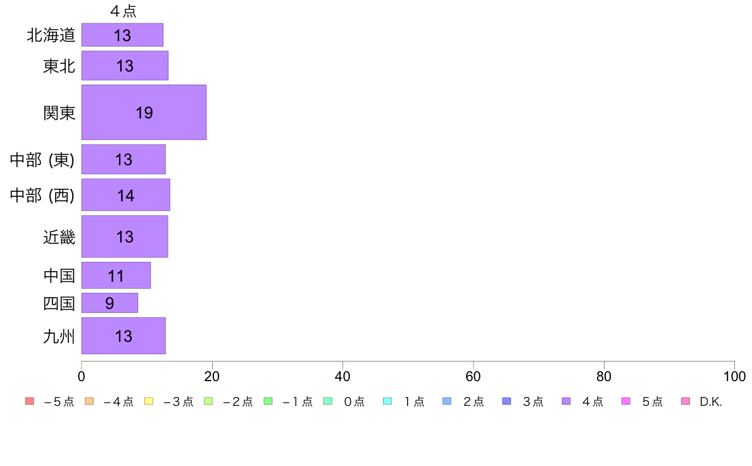Click the 1点 cyan legend swatch
Screen dimensions: 752x466
coord(387,401)
